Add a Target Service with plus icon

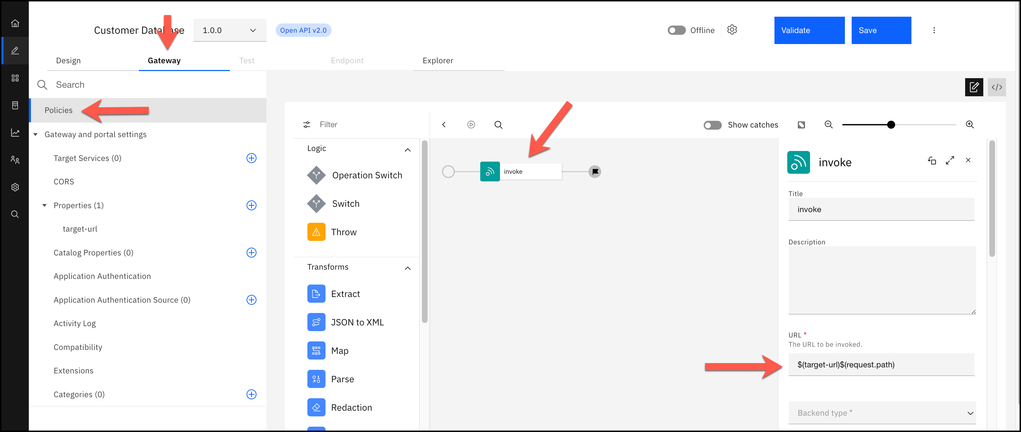[251, 158]
